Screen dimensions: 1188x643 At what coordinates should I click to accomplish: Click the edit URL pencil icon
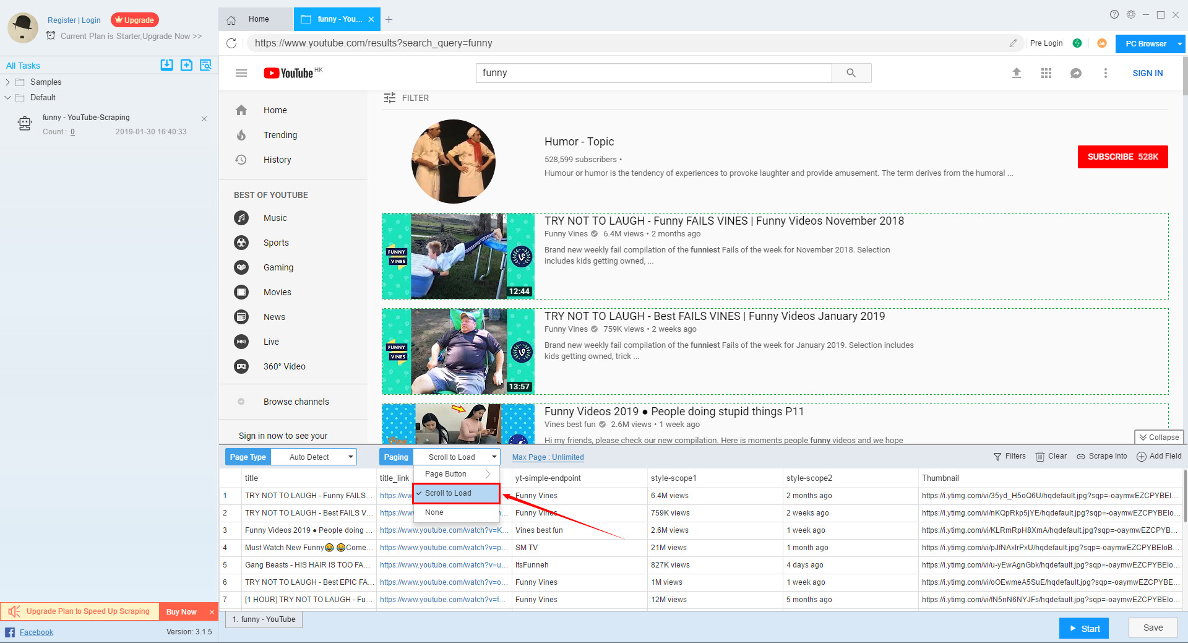(1013, 43)
